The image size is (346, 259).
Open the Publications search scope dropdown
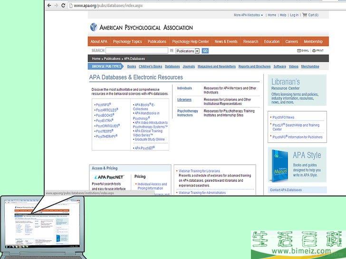tap(188, 51)
